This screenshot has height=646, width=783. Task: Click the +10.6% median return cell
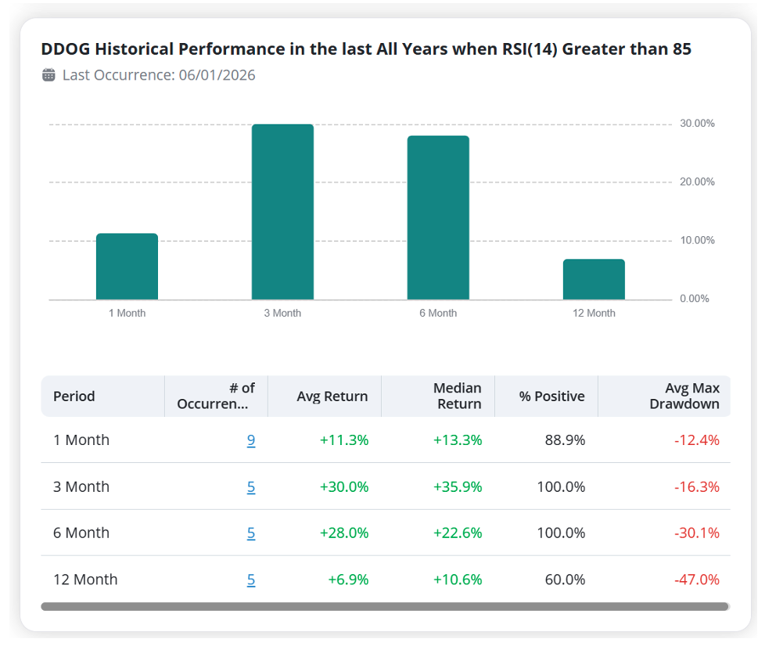pyautogui.click(x=458, y=580)
